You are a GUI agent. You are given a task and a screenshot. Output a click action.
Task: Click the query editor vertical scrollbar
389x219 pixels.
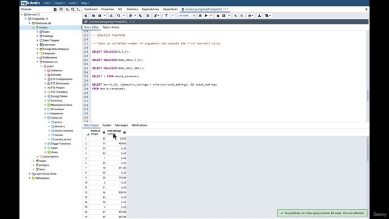[367, 96]
